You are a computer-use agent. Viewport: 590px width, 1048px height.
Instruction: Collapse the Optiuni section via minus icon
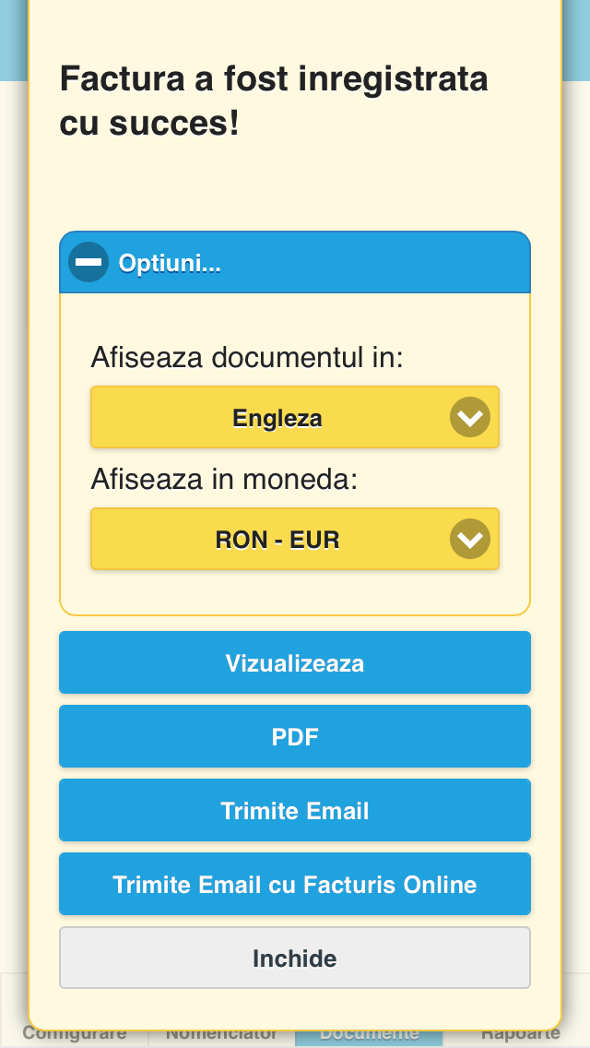click(x=88, y=262)
